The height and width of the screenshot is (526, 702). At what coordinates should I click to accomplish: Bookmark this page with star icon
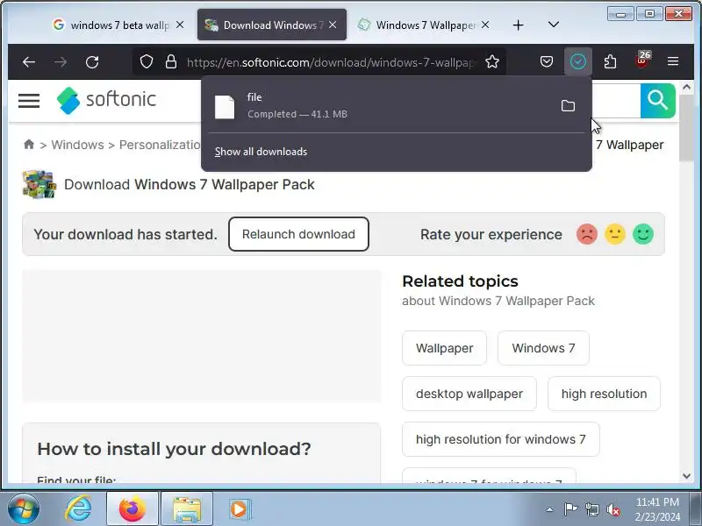point(492,61)
